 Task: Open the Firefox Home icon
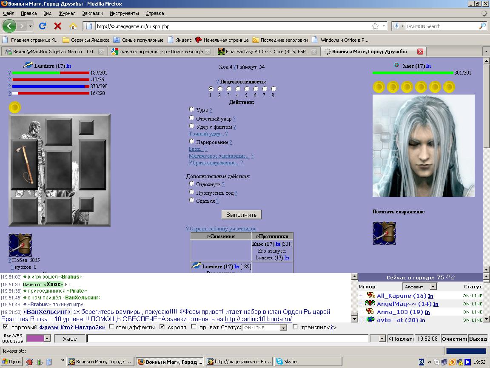73,26
